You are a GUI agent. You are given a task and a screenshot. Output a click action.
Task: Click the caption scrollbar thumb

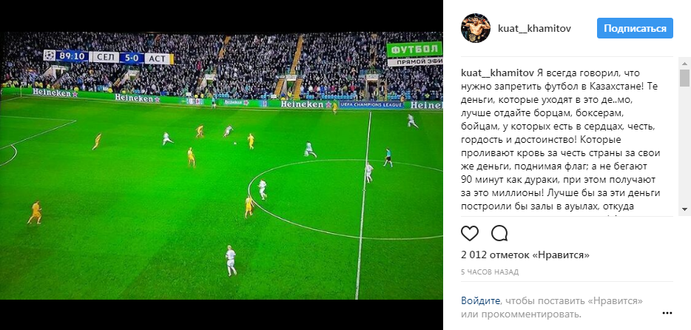[684, 78]
